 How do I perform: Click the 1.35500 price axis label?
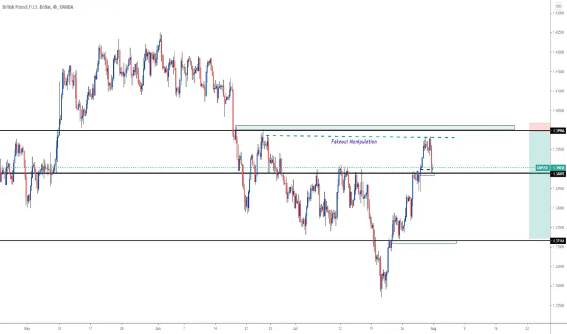pos(558,305)
